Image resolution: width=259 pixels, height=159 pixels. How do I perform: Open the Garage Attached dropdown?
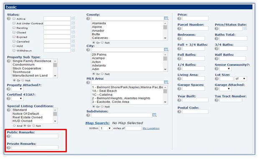click(x=225, y=89)
